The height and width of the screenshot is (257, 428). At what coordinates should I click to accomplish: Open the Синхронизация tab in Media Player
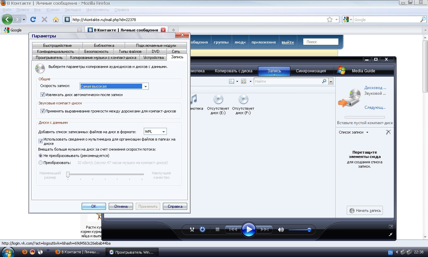point(311,71)
